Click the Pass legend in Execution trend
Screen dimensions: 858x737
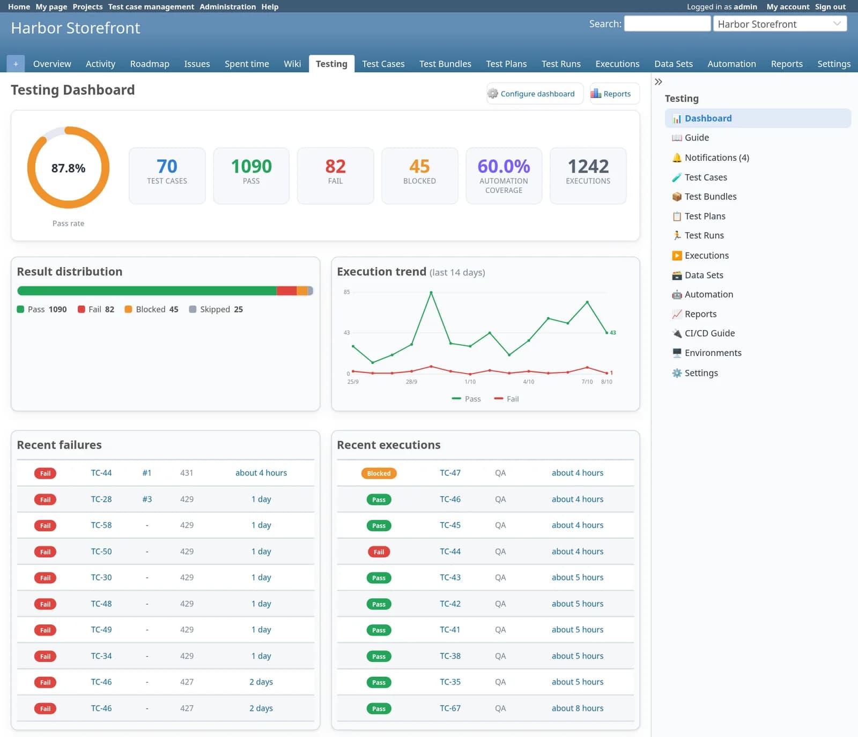(x=467, y=399)
